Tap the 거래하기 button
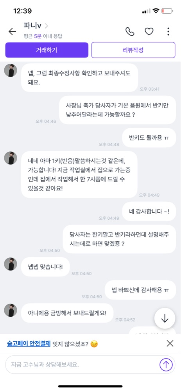 point(47,50)
